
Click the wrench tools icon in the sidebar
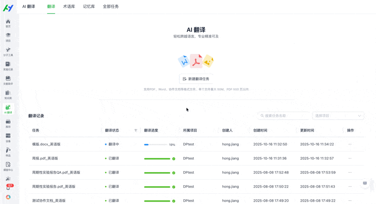8,179
